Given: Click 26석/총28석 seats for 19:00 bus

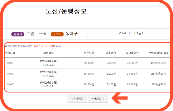Looking at the screenshot, I should pos(159,84).
